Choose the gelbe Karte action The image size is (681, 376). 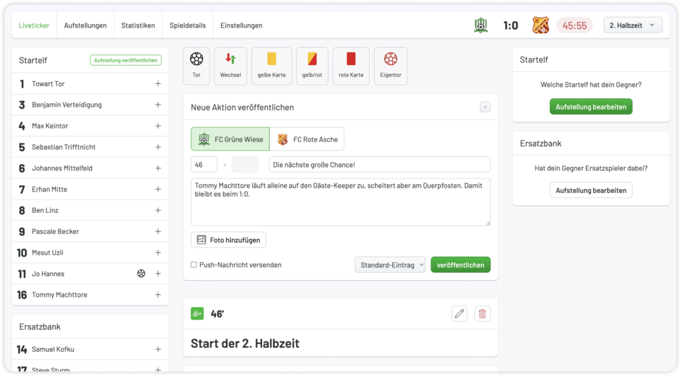tap(271, 66)
